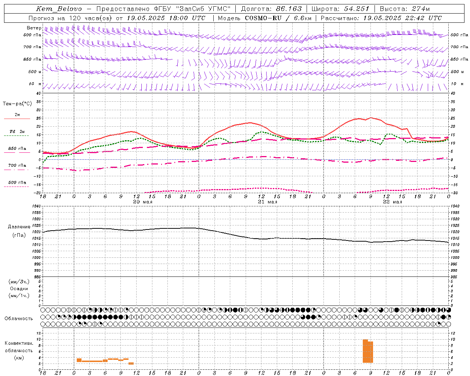Click the Высота: 274м value
The image size is (470, 376).
405,9
